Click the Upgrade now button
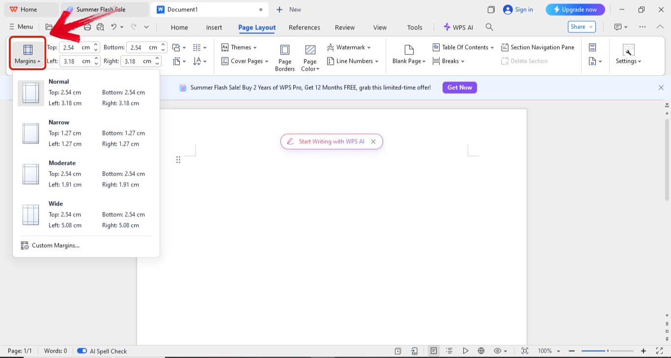The image size is (671, 358). [575, 9]
